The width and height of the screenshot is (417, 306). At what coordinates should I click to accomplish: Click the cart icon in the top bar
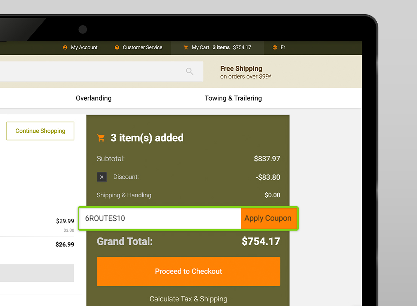coord(186,47)
